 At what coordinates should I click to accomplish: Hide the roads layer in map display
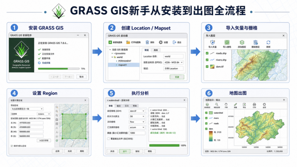pos(206,123)
